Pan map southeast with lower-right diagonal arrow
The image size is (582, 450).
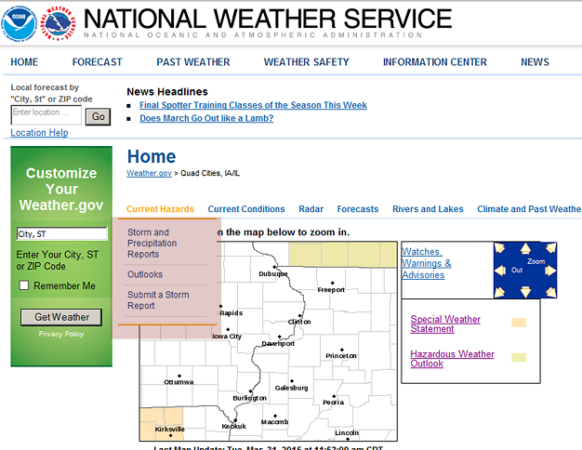(551, 293)
